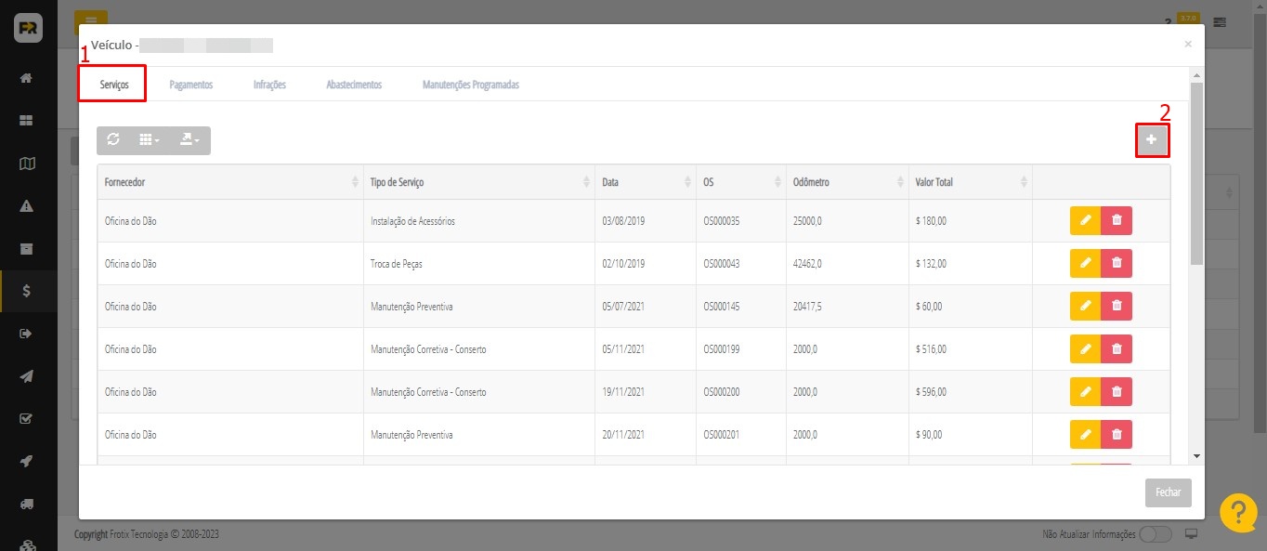The height and width of the screenshot is (551, 1267).
Task: Delete service order OS000200
Action: pyautogui.click(x=1117, y=392)
